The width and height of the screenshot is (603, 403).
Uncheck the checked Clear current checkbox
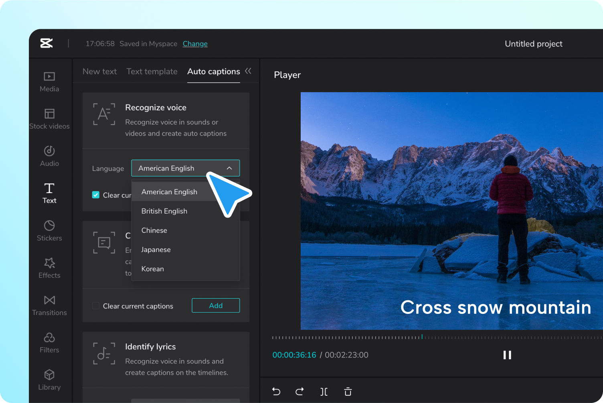click(96, 195)
